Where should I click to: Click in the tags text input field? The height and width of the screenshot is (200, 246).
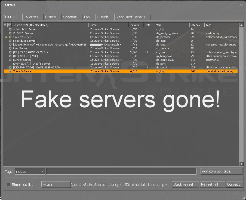click(x=121, y=171)
